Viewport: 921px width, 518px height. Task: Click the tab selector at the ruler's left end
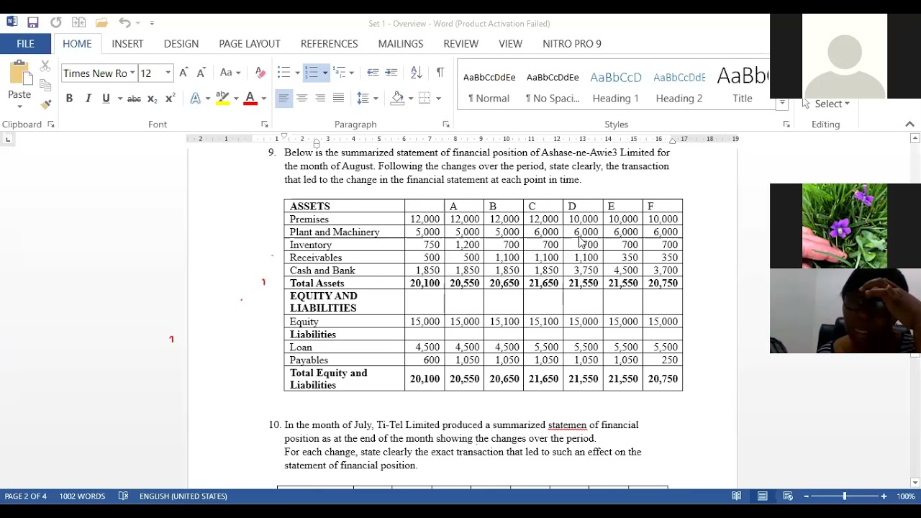tap(8, 139)
